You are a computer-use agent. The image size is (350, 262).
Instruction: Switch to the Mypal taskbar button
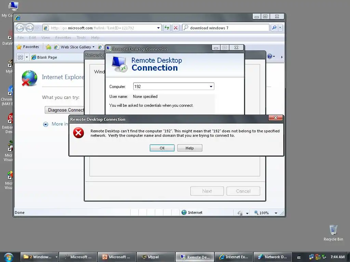[156, 257]
